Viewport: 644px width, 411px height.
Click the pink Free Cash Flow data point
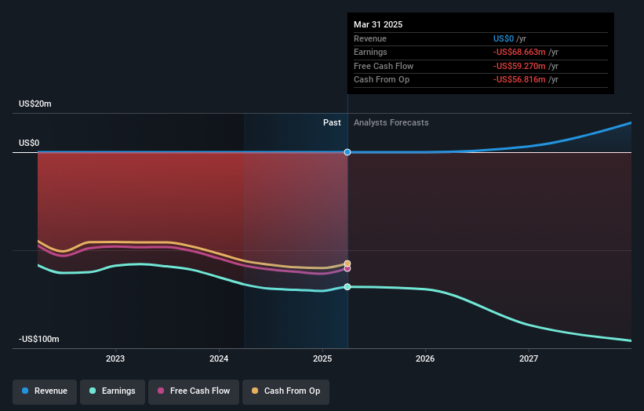tap(347, 268)
